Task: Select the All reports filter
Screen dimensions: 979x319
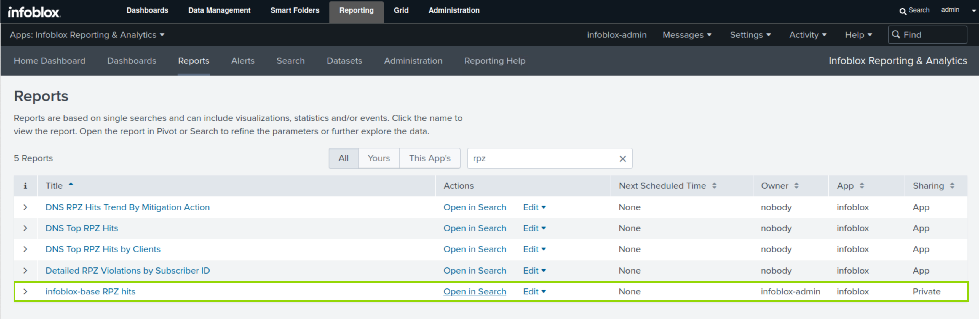Action: pyautogui.click(x=343, y=158)
